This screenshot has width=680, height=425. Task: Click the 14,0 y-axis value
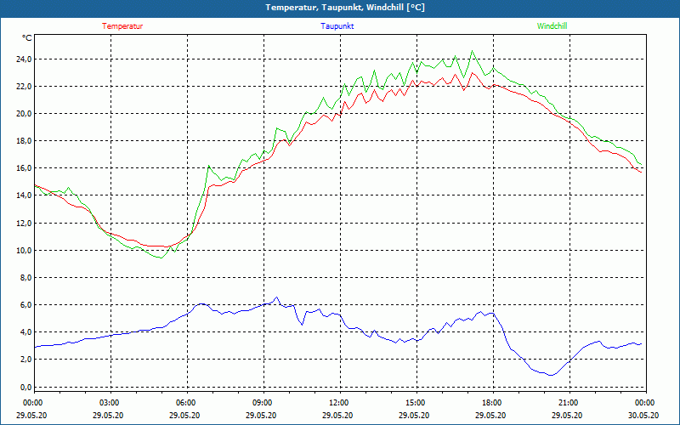(x=23, y=195)
